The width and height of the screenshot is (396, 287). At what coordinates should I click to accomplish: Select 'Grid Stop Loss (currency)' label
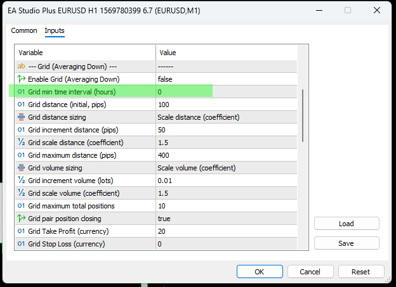pos(67,244)
